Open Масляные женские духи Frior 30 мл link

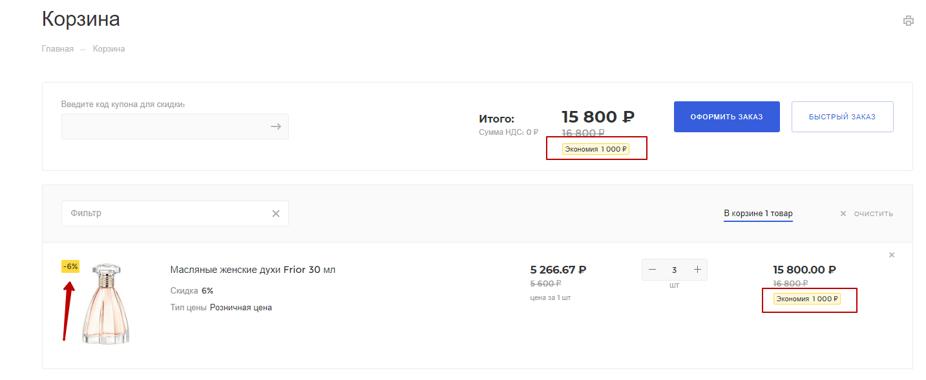[253, 270]
